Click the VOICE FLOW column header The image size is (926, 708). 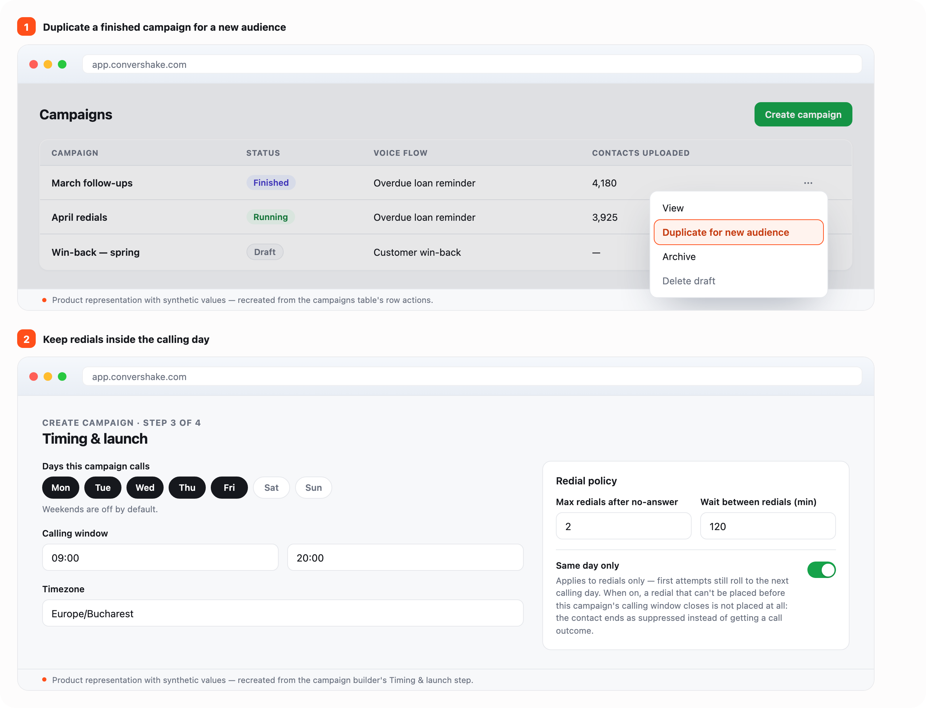pos(400,153)
